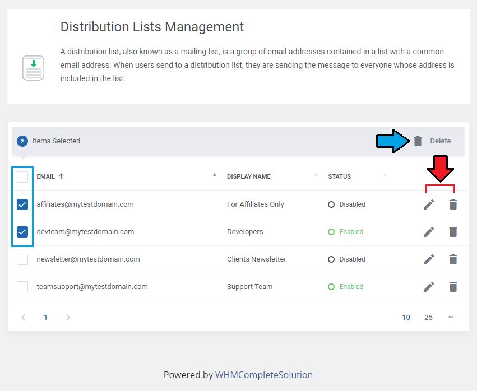The height and width of the screenshot is (391, 477).
Task: Click teamsupport@mytestdomain.com email text
Action: pyautogui.click(x=92, y=287)
